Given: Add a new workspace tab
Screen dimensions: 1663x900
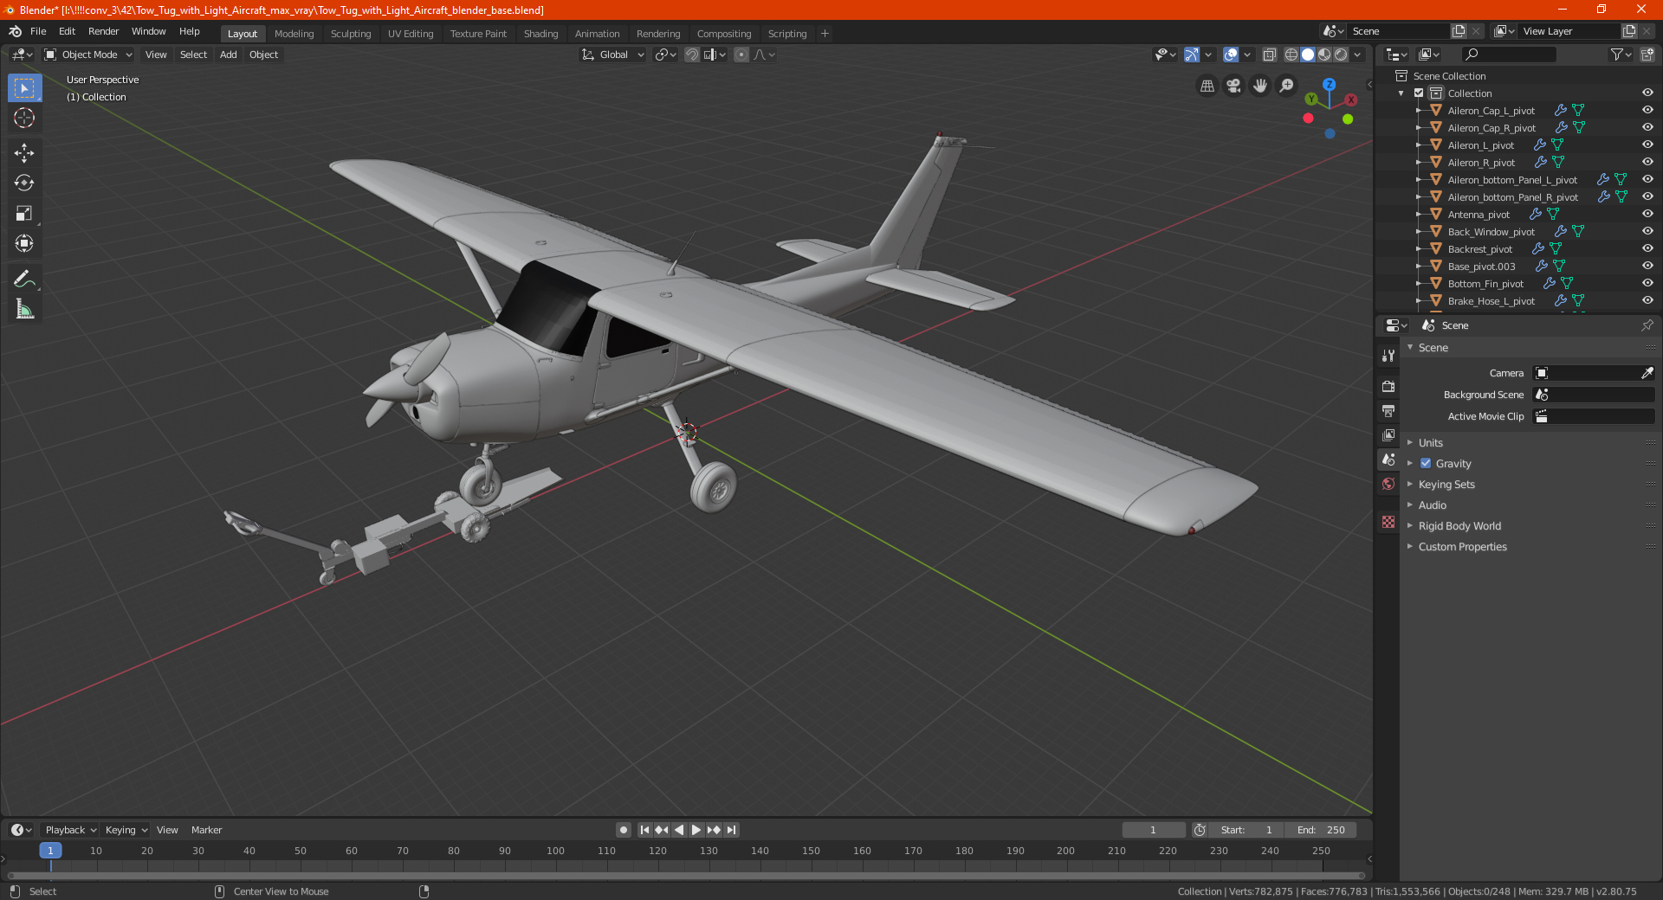Looking at the screenshot, I should [825, 34].
